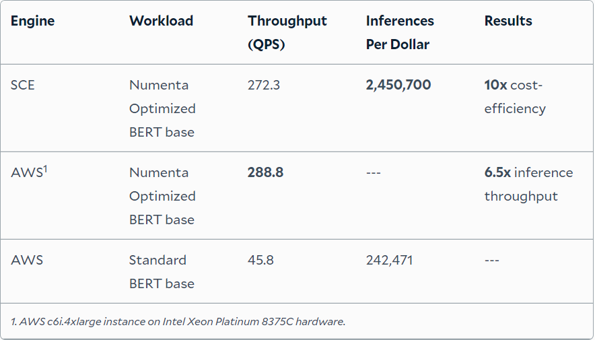Click the 10x cost-efficiency result
This screenshot has height=340, width=595.
(x=515, y=96)
